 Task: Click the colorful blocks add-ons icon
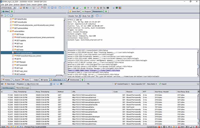(x=74, y=8)
